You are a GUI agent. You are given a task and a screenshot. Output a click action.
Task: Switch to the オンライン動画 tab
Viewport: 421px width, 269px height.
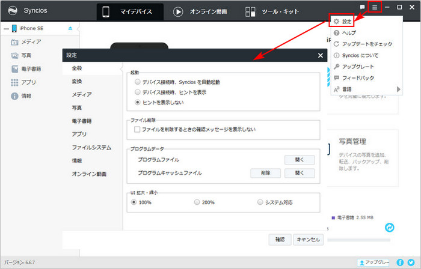(x=200, y=11)
